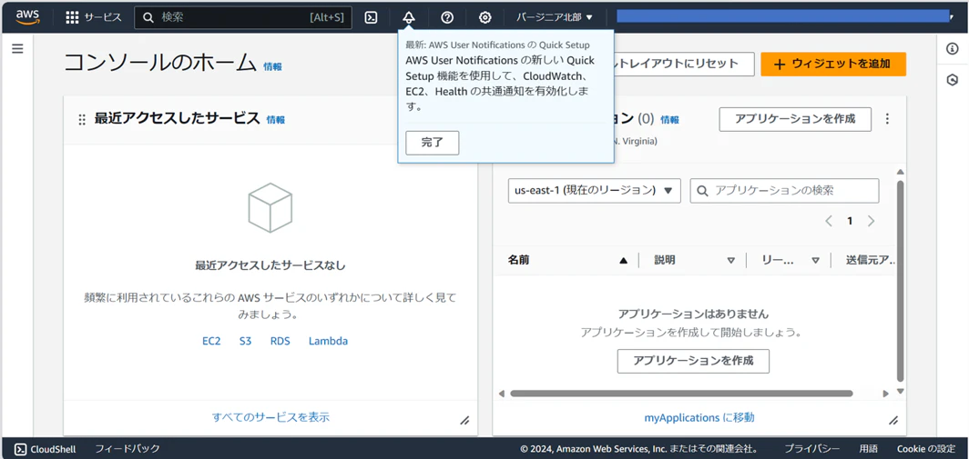The image size is (969, 459).
Task: Click すべてのサービスを表示 link
Action: (270, 417)
